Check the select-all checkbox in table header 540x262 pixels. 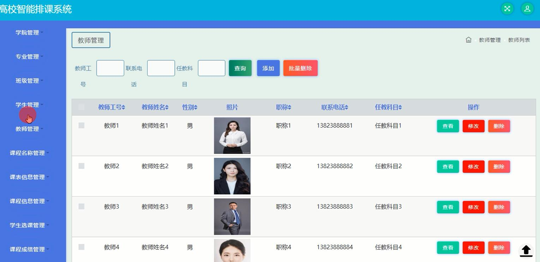(x=82, y=106)
